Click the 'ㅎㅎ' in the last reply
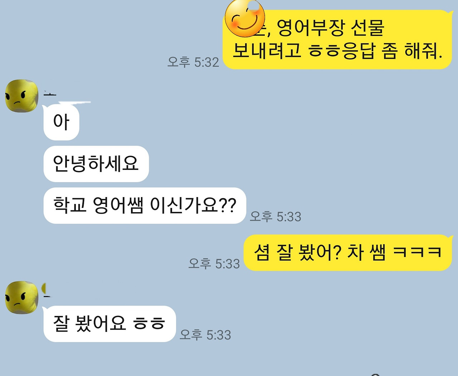Viewport: 458px width, 376px height. pyautogui.click(x=149, y=324)
